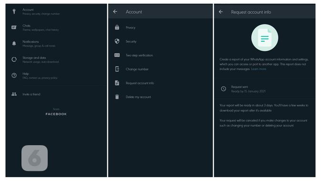This screenshot has width=321, height=181.
Task: Tap Request sent status row
Action: 265,89
